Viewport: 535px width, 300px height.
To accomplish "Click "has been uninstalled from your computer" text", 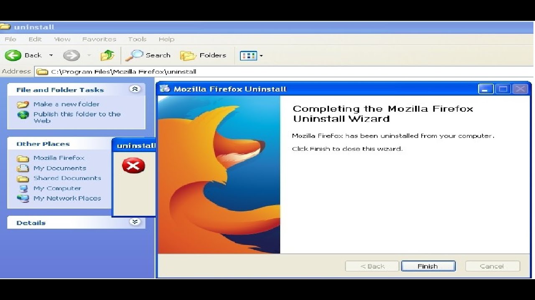I will 420,136.
